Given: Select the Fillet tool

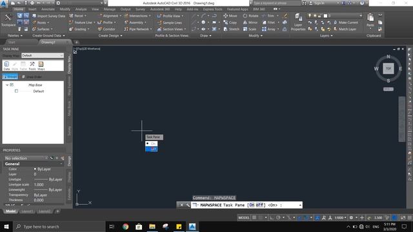Looking at the screenshot, I should tap(268, 23).
